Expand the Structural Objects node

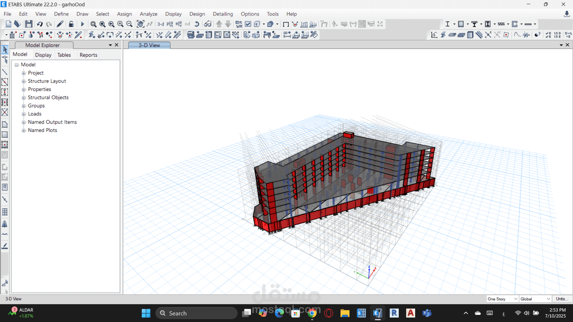[24, 97]
